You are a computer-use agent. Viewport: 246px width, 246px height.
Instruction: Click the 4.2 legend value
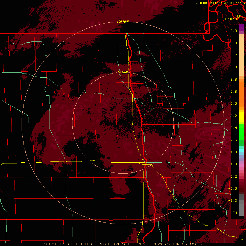click(x=234, y=116)
